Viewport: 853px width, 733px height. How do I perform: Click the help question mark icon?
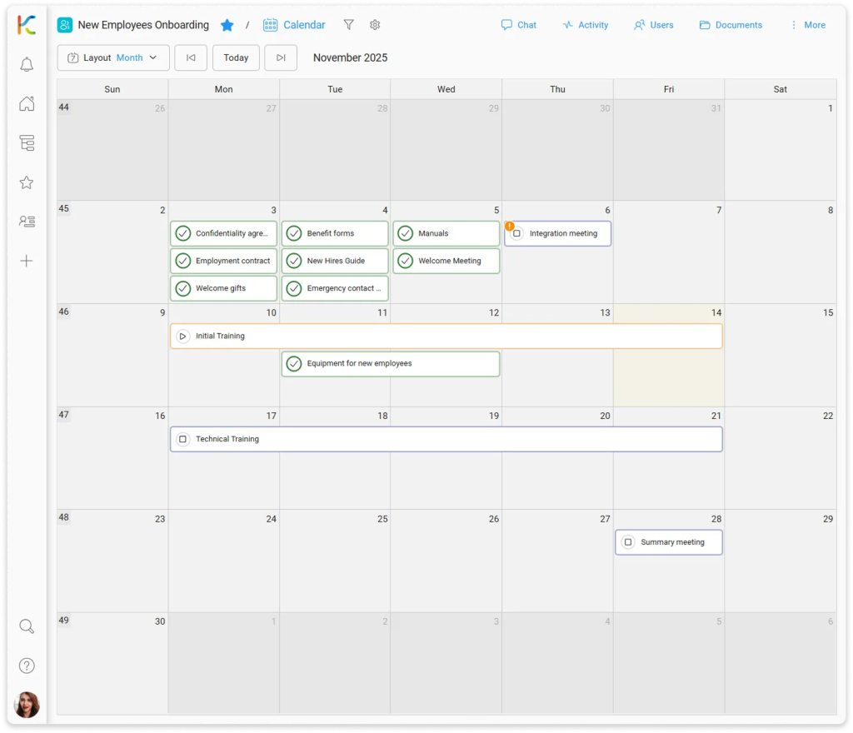click(x=27, y=666)
